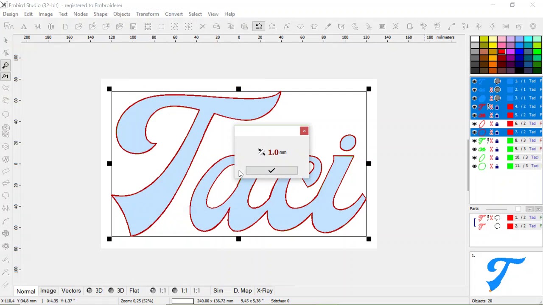This screenshot has height=305, width=543.
Task: Toggle visibility of object 10
Action: coord(474,158)
